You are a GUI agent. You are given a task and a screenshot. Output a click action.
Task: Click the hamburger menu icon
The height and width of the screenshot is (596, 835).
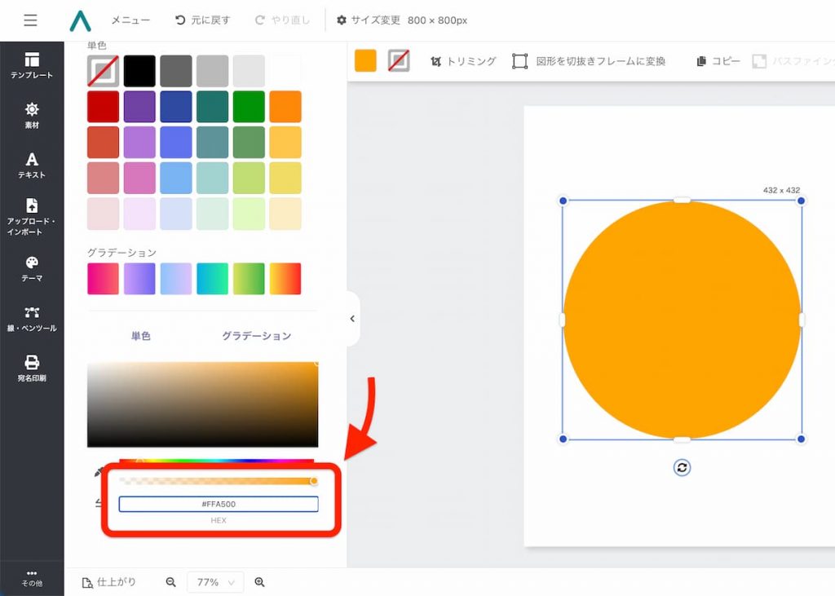(30, 20)
